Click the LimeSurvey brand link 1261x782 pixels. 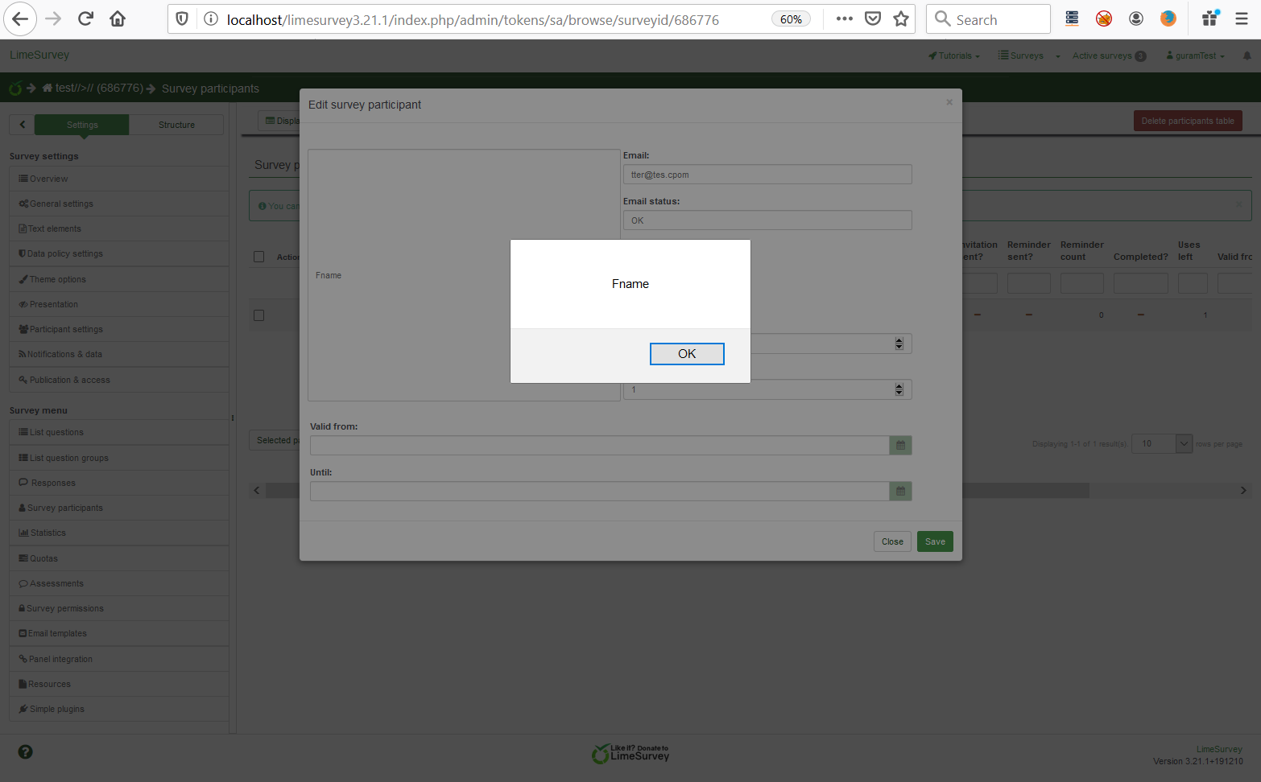39,55
